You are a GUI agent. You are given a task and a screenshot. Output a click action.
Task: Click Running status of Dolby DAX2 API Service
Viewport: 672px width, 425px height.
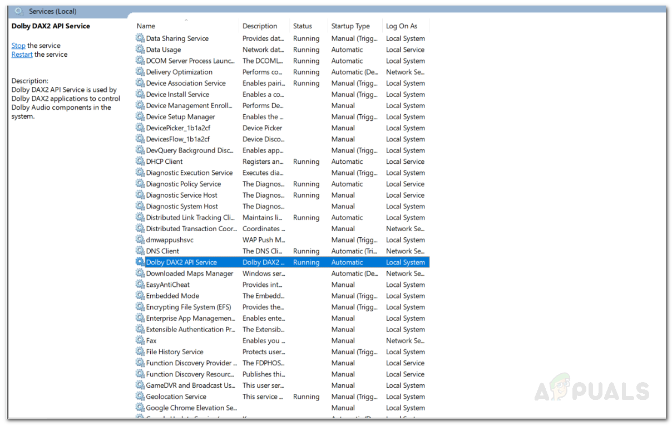(x=307, y=262)
